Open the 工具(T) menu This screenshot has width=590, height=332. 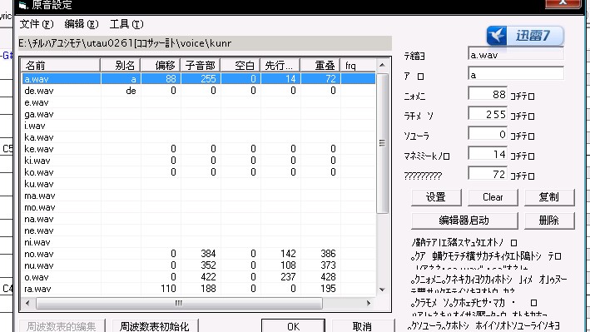[126, 24]
